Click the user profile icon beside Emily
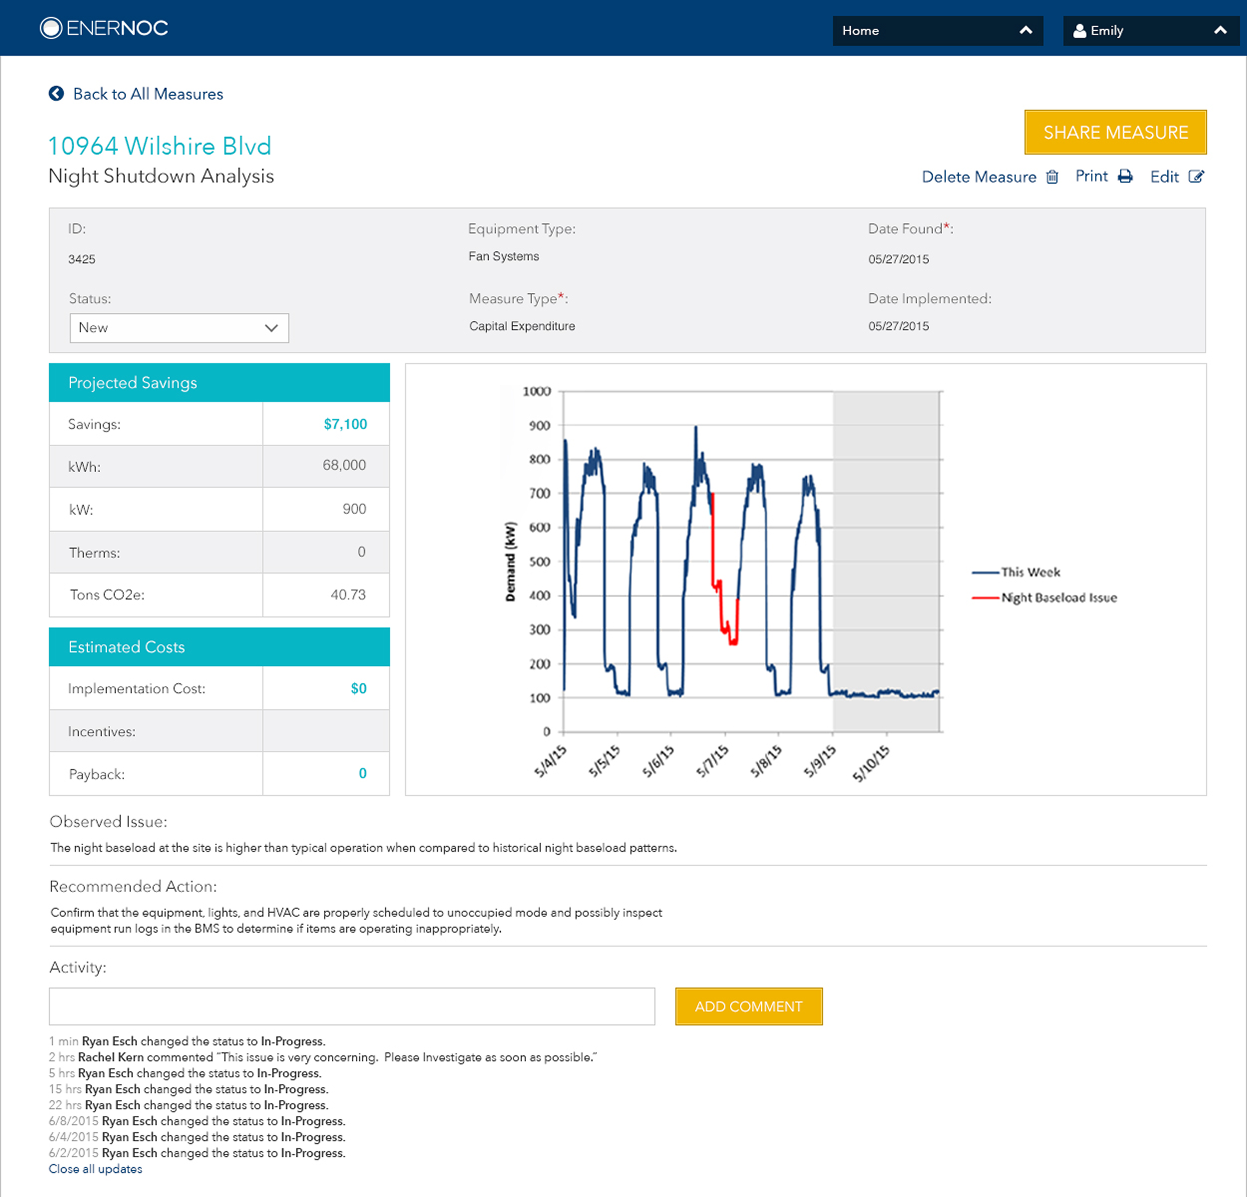The image size is (1247, 1197). (1079, 30)
